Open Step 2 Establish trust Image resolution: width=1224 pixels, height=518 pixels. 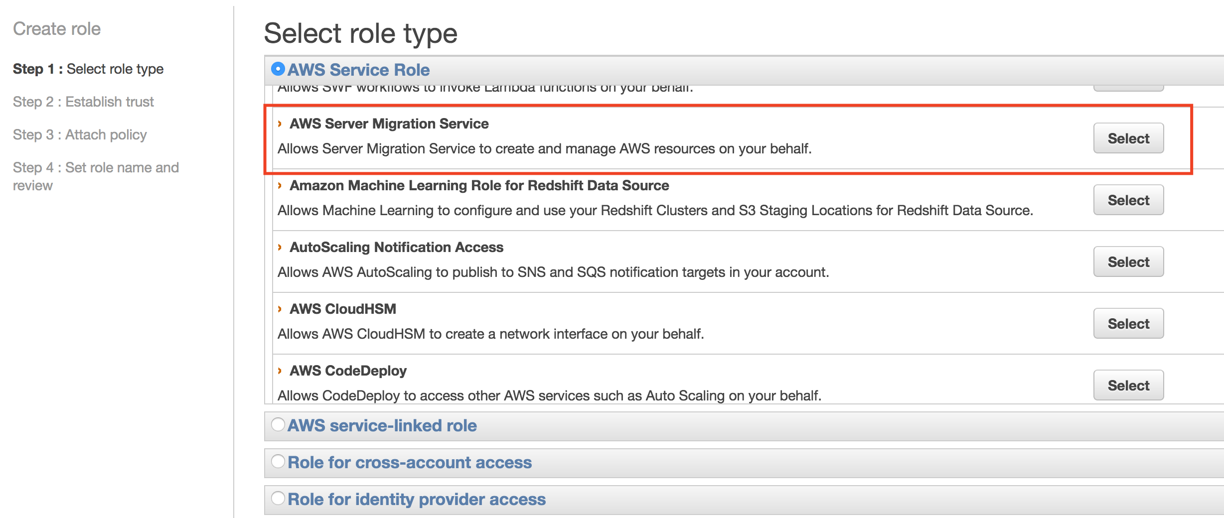click(83, 102)
